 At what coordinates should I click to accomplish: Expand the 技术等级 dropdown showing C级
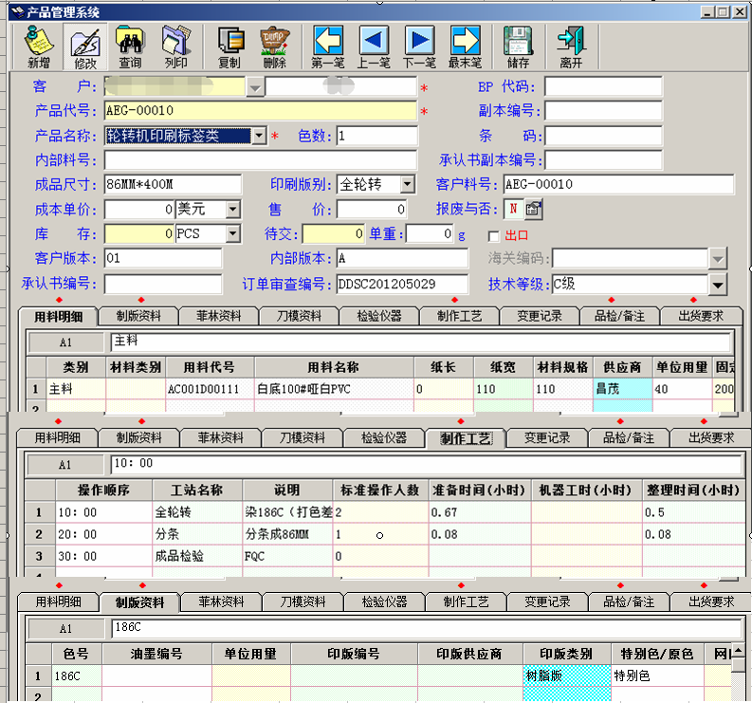click(717, 285)
